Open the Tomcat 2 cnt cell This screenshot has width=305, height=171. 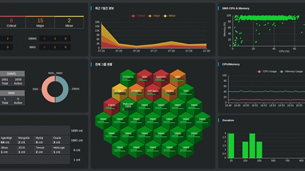[43, 150]
